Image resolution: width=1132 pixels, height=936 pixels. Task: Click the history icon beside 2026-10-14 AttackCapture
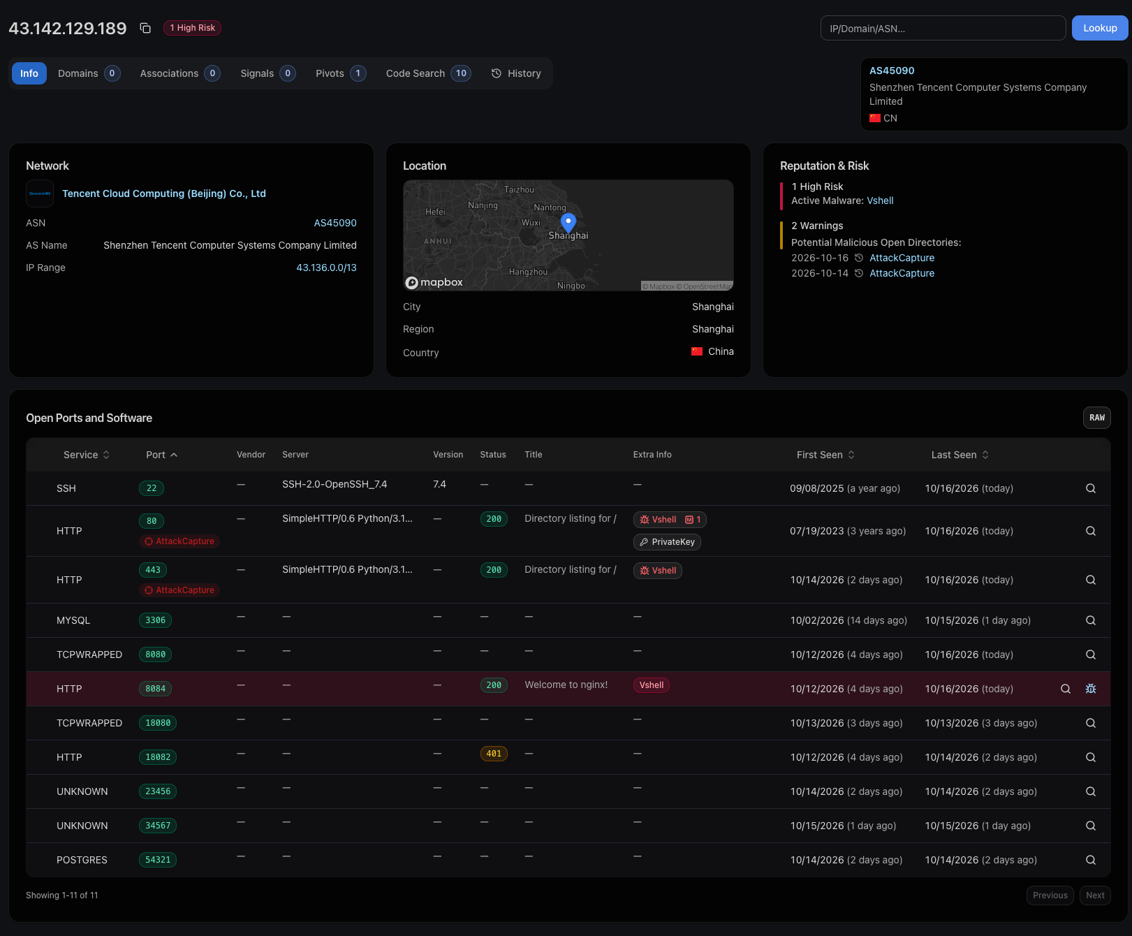(859, 273)
